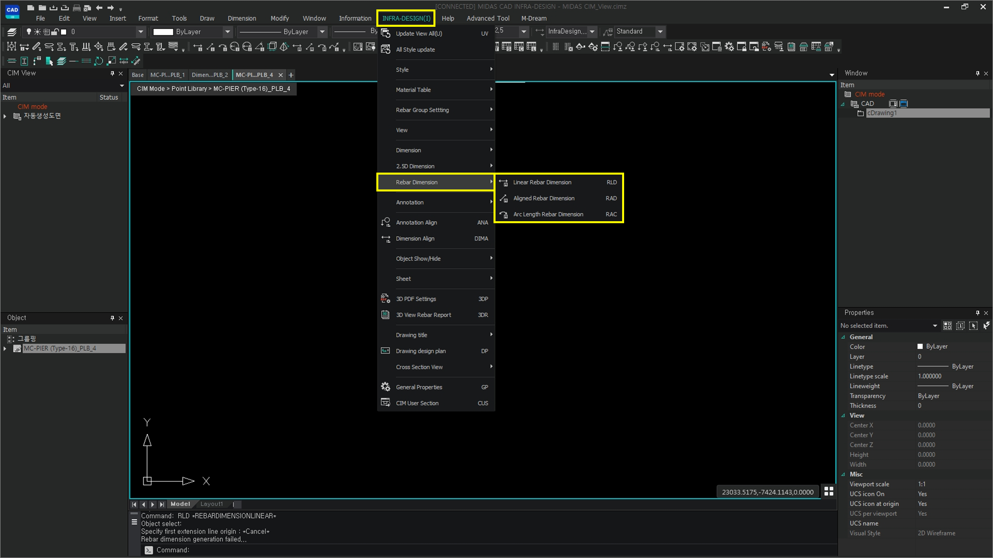Close the MC-PI...PLB_4 tab
The image size is (993, 558).
[x=281, y=75]
